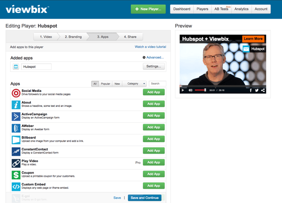Open the New Player menu button
Viewport: 282px width, 203px height.
pyautogui.click(x=148, y=9)
